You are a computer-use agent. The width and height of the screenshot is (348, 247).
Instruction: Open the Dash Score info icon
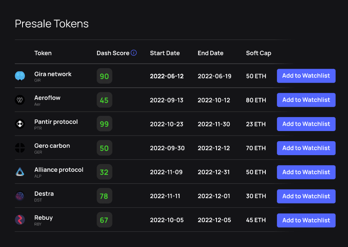pyautogui.click(x=134, y=53)
